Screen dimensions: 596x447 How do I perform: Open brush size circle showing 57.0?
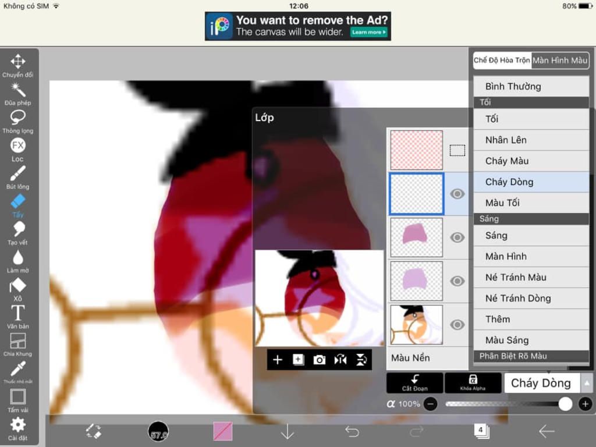158,431
